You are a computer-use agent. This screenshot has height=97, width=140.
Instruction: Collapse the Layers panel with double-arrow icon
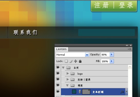[127, 45]
